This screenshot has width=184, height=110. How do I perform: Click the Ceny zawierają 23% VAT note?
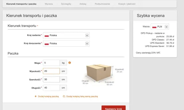coord(148,53)
